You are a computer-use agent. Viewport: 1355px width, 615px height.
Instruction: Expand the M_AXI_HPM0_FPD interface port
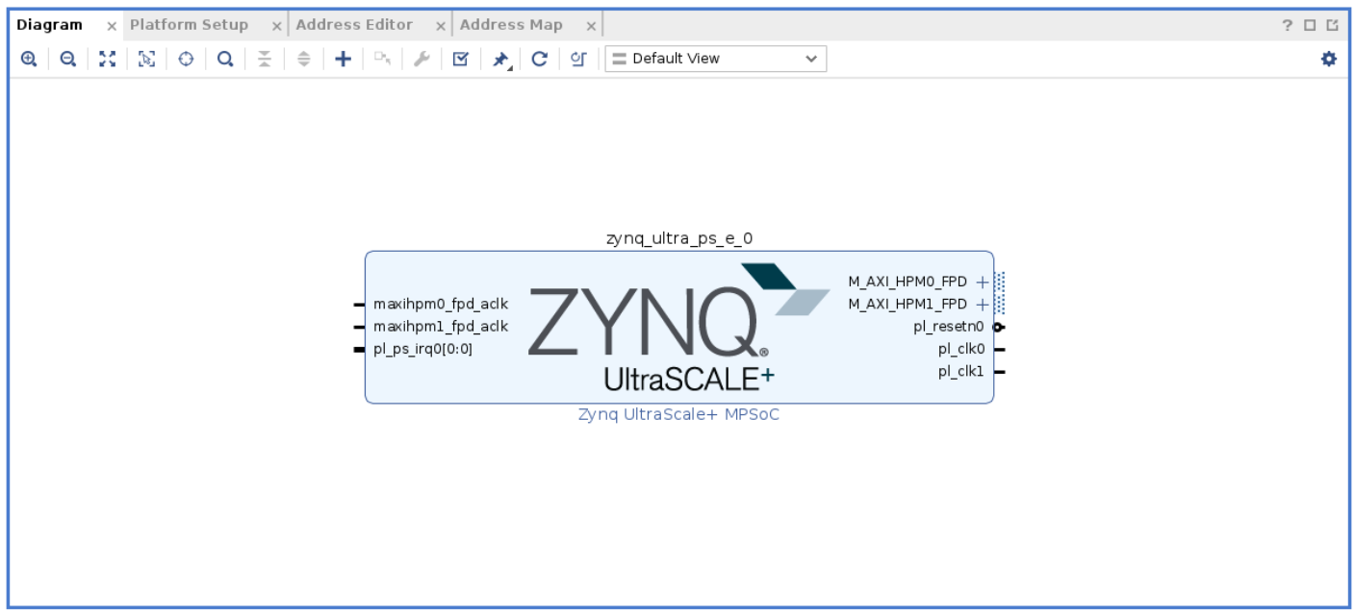[982, 282]
